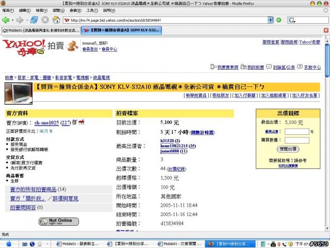Image resolution: width=330 pixels, height=248 pixels.
Task: Click the red mail icon beside seller
Action: [x=81, y=122]
